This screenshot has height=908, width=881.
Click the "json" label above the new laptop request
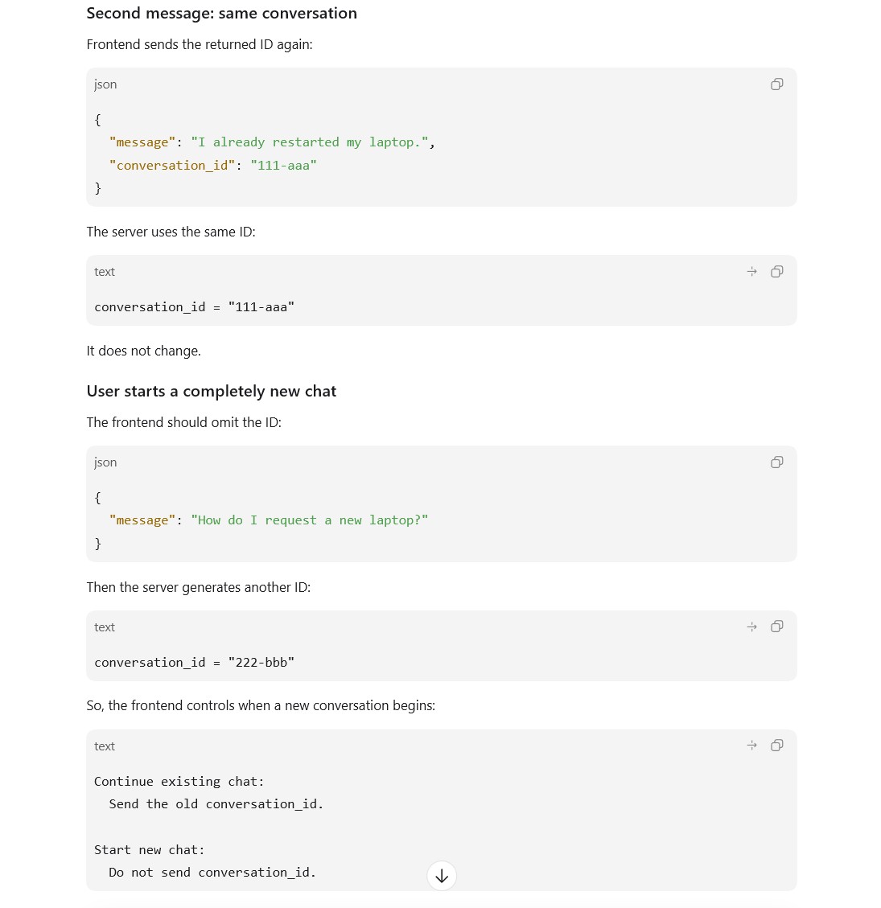(x=105, y=462)
